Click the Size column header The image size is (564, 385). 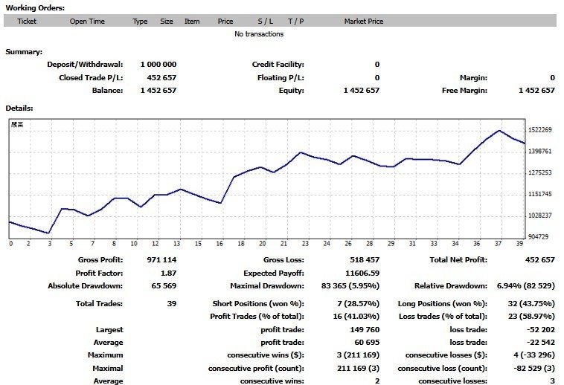pos(167,22)
